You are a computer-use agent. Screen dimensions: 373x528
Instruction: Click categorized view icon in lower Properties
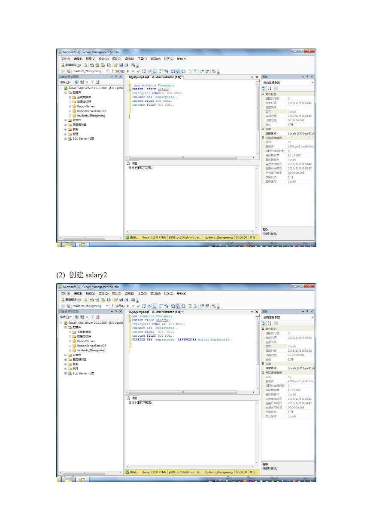point(264,322)
